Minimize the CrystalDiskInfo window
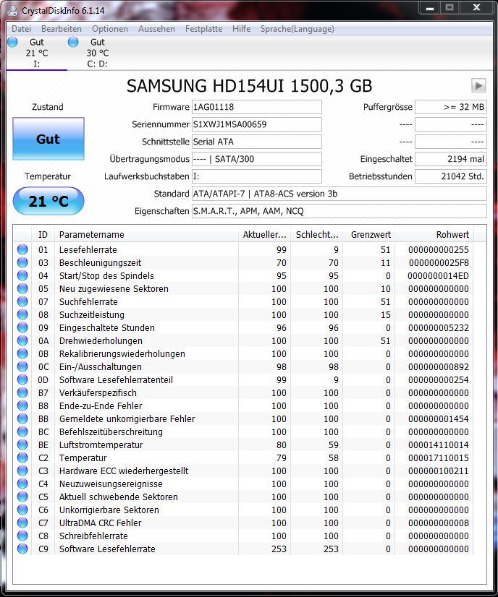This screenshot has height=597, width=498. click(x=430, y=8)
